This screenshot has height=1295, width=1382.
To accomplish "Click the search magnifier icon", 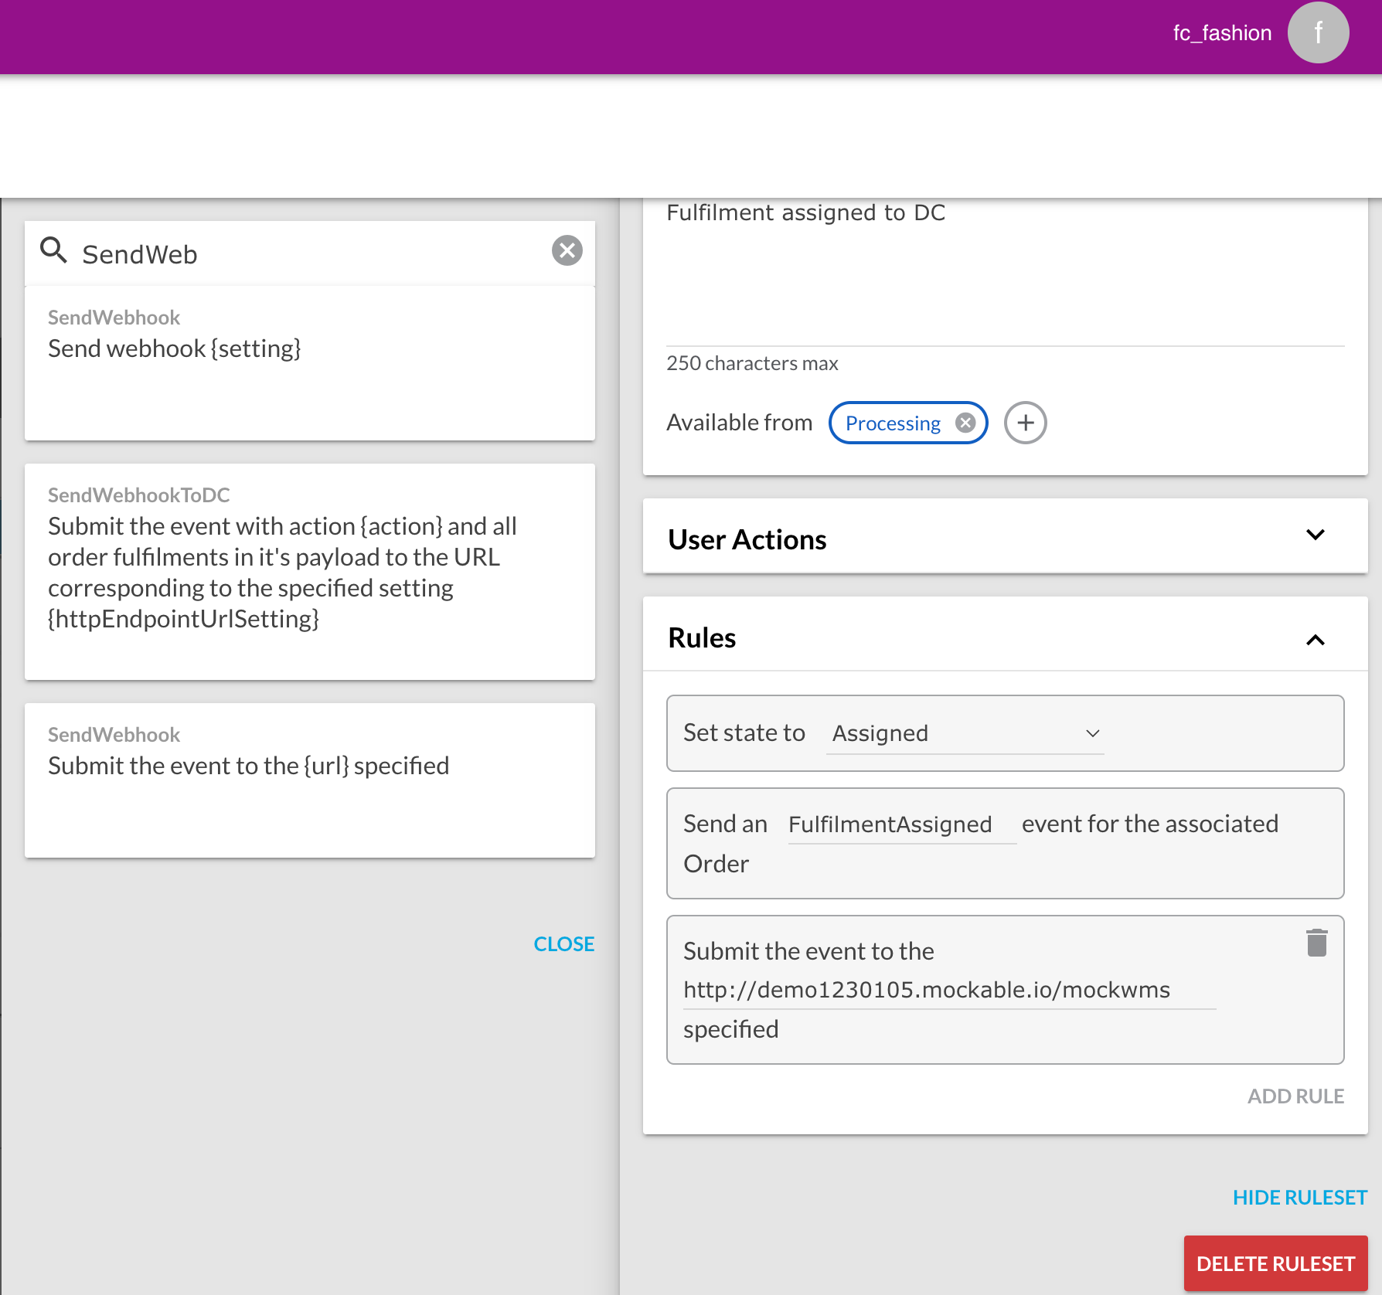I will 53,250.
